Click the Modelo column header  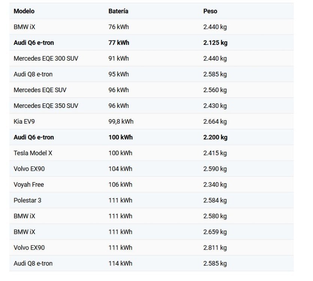(24, 11)
